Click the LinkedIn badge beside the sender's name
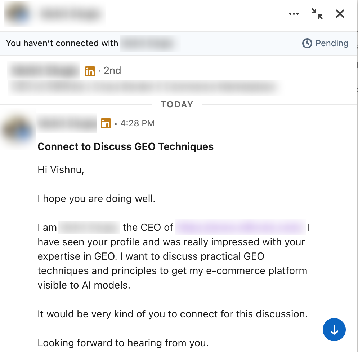The height and width of the screenshot is (352, 358). tap(90, 71)
